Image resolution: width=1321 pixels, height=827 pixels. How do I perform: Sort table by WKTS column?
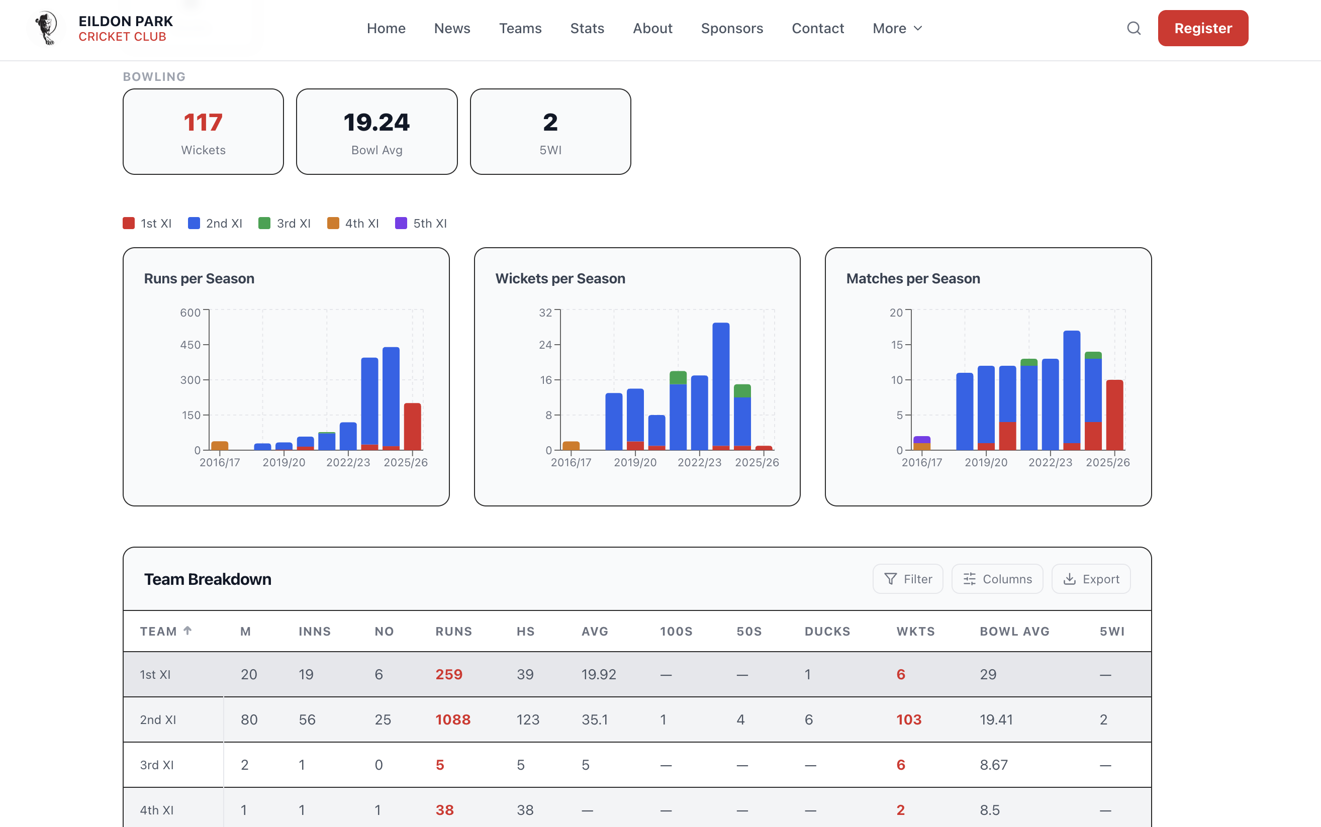click(x=915, y=631)
